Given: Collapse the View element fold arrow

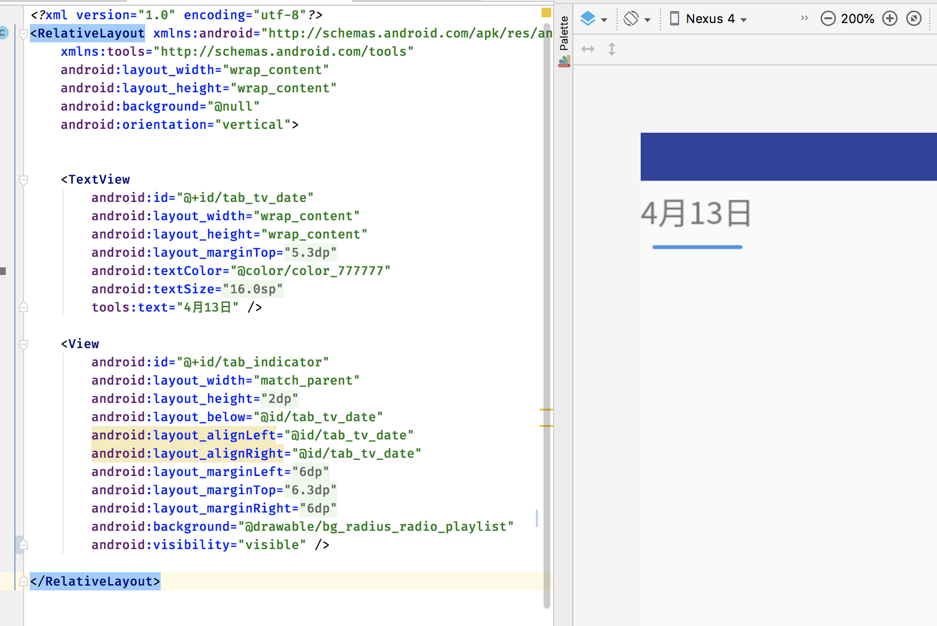Looking at the screenshot, I should click(x=23, y=344).
